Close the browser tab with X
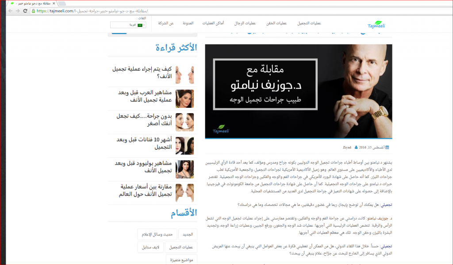 click(x=54, y=4)
